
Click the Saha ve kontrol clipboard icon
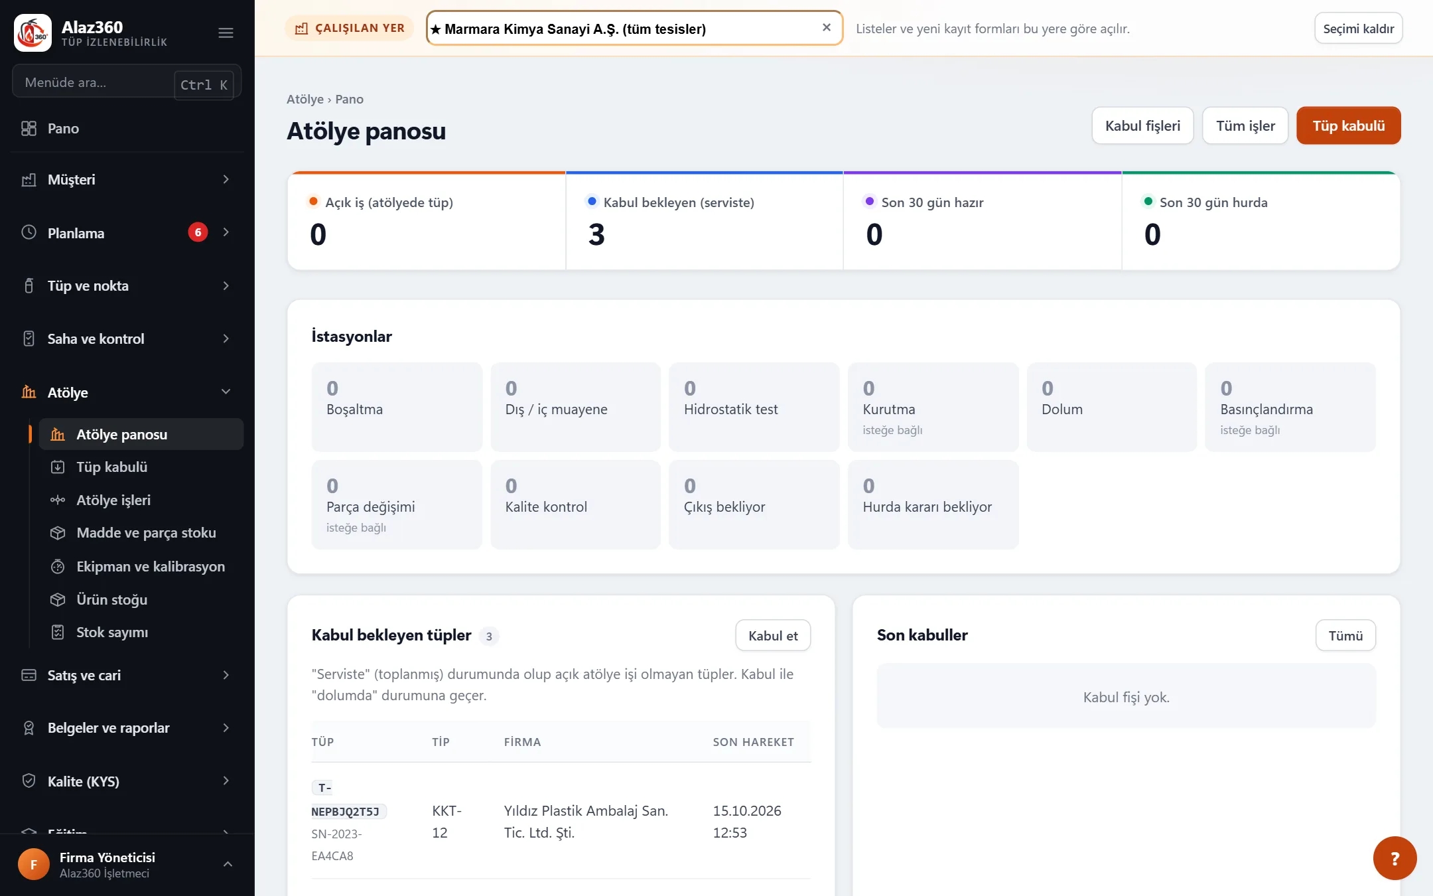click(29, 338)
